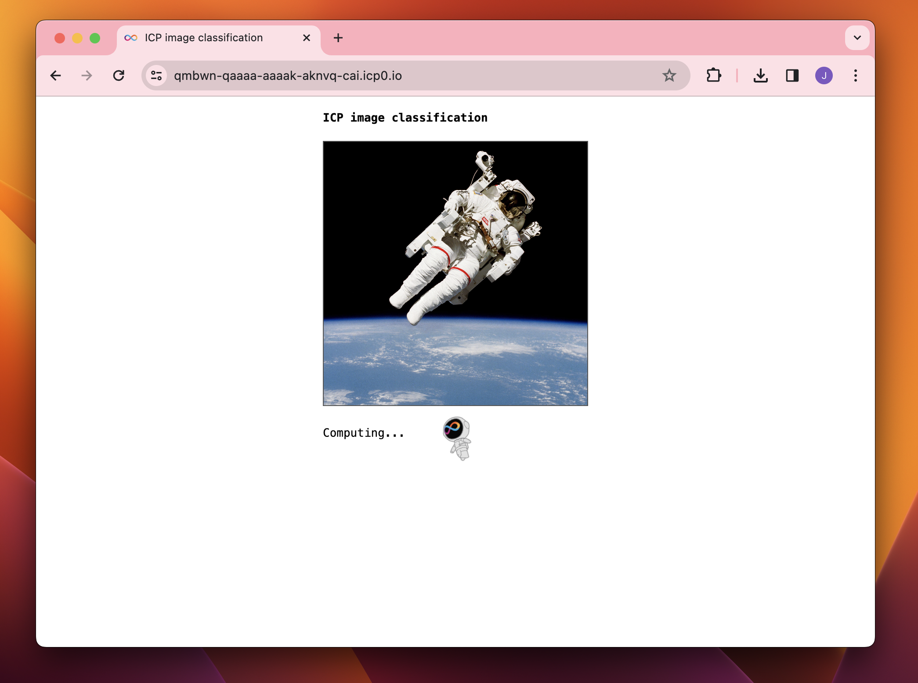The height and width of the screenshot is (683, 918).
Task: Maximize the window with the green button
Action: click(95, 38)
